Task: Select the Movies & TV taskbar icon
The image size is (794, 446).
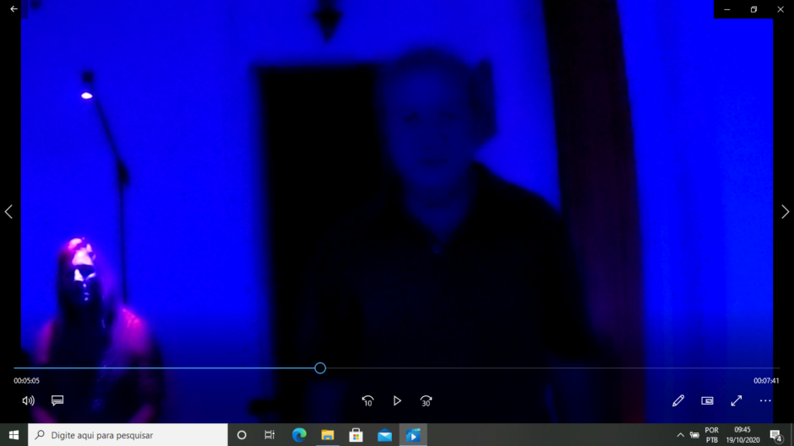Action: click(413, 435)
